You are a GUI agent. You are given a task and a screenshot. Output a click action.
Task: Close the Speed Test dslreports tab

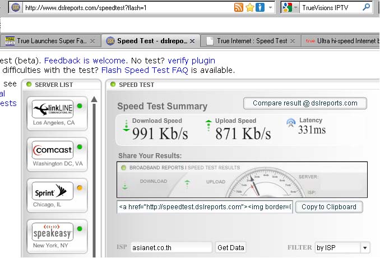point(192,41)
